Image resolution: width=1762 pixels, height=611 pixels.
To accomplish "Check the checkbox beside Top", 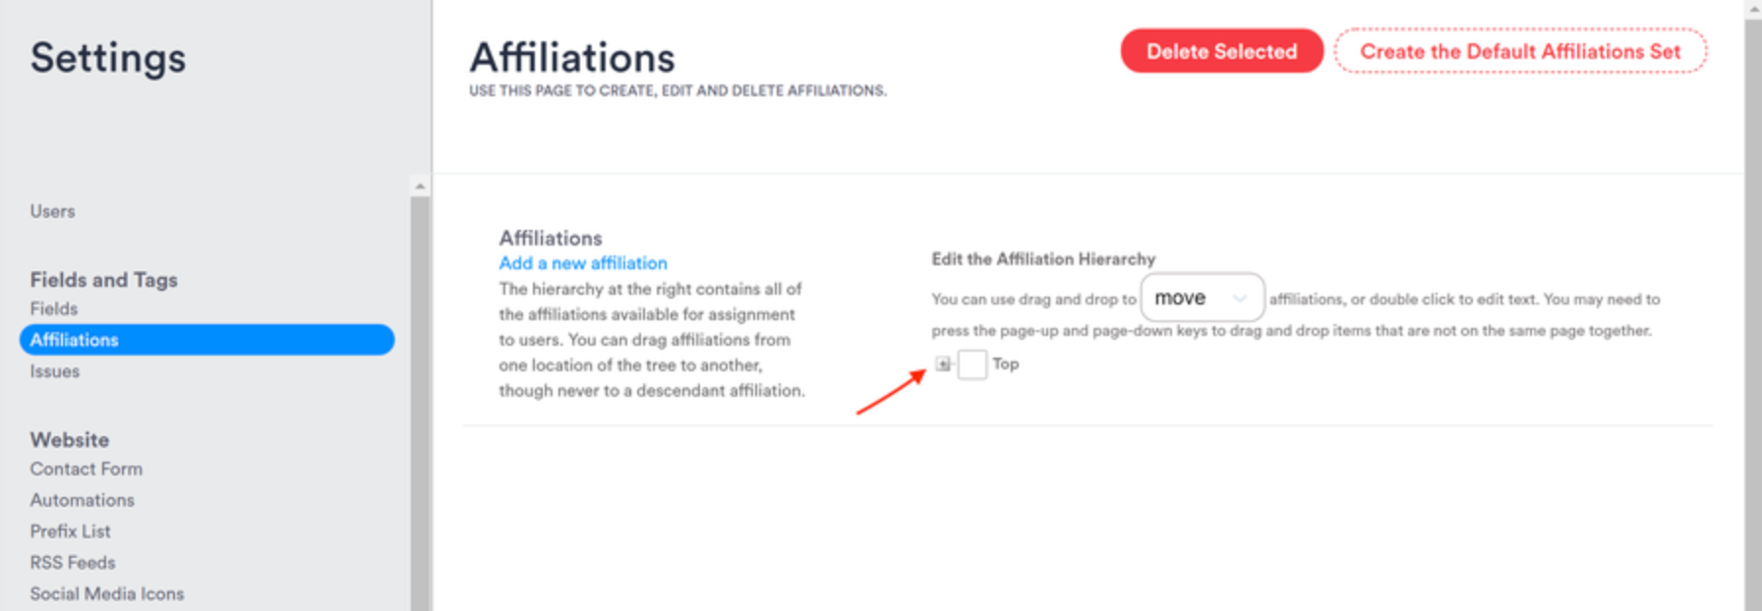I will click(972, 364).
